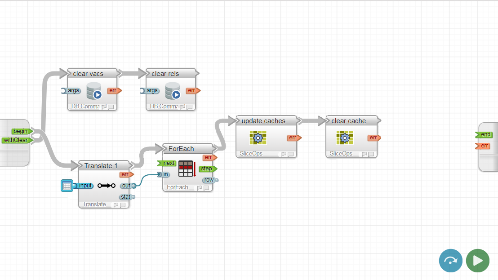The width and height of the screenshot is (498, 280).
Task: Click the database icon in clear rels node
Action: coord(173,91)
